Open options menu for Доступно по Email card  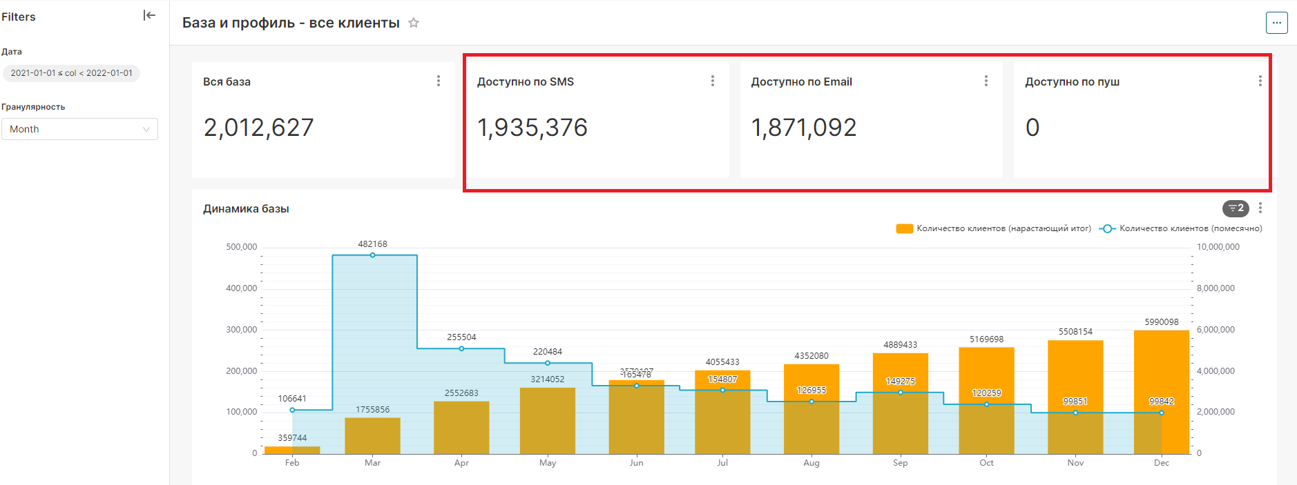tap(986, 81)
